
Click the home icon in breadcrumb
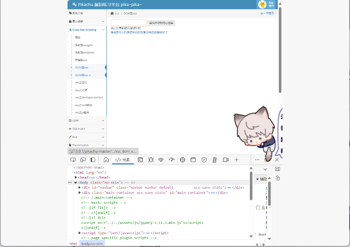click(x=112, y=14)
